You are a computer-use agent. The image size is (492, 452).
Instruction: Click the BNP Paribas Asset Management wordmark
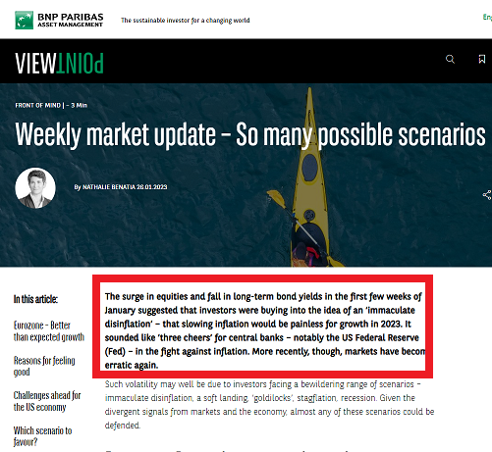pyautogui.click(x=71, y=20)
